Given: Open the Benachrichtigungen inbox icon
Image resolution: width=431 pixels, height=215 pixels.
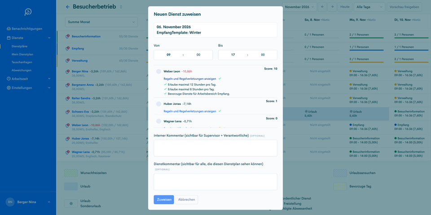Looking at the screenshot, I should (x=9, y=29).
